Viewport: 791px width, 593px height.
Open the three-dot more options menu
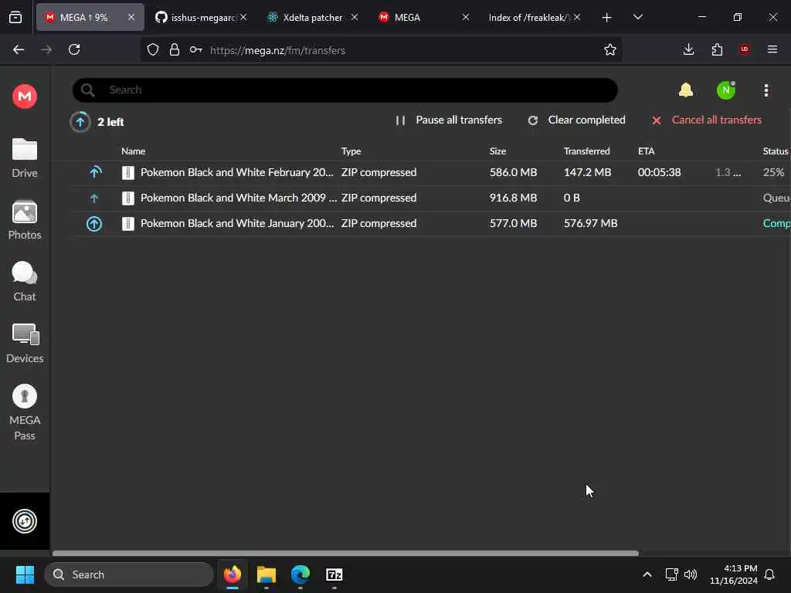tap(766, 90)
